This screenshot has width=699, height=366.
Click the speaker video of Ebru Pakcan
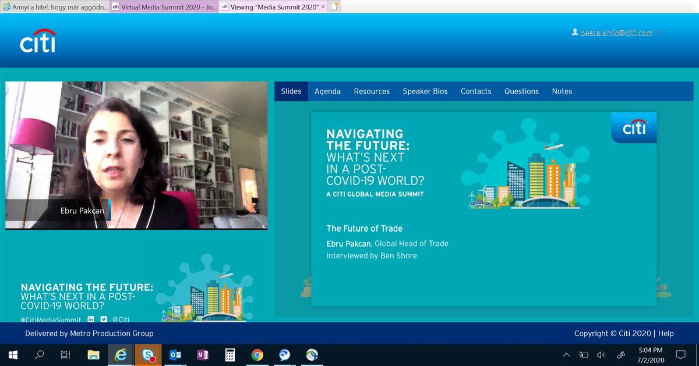136,155
